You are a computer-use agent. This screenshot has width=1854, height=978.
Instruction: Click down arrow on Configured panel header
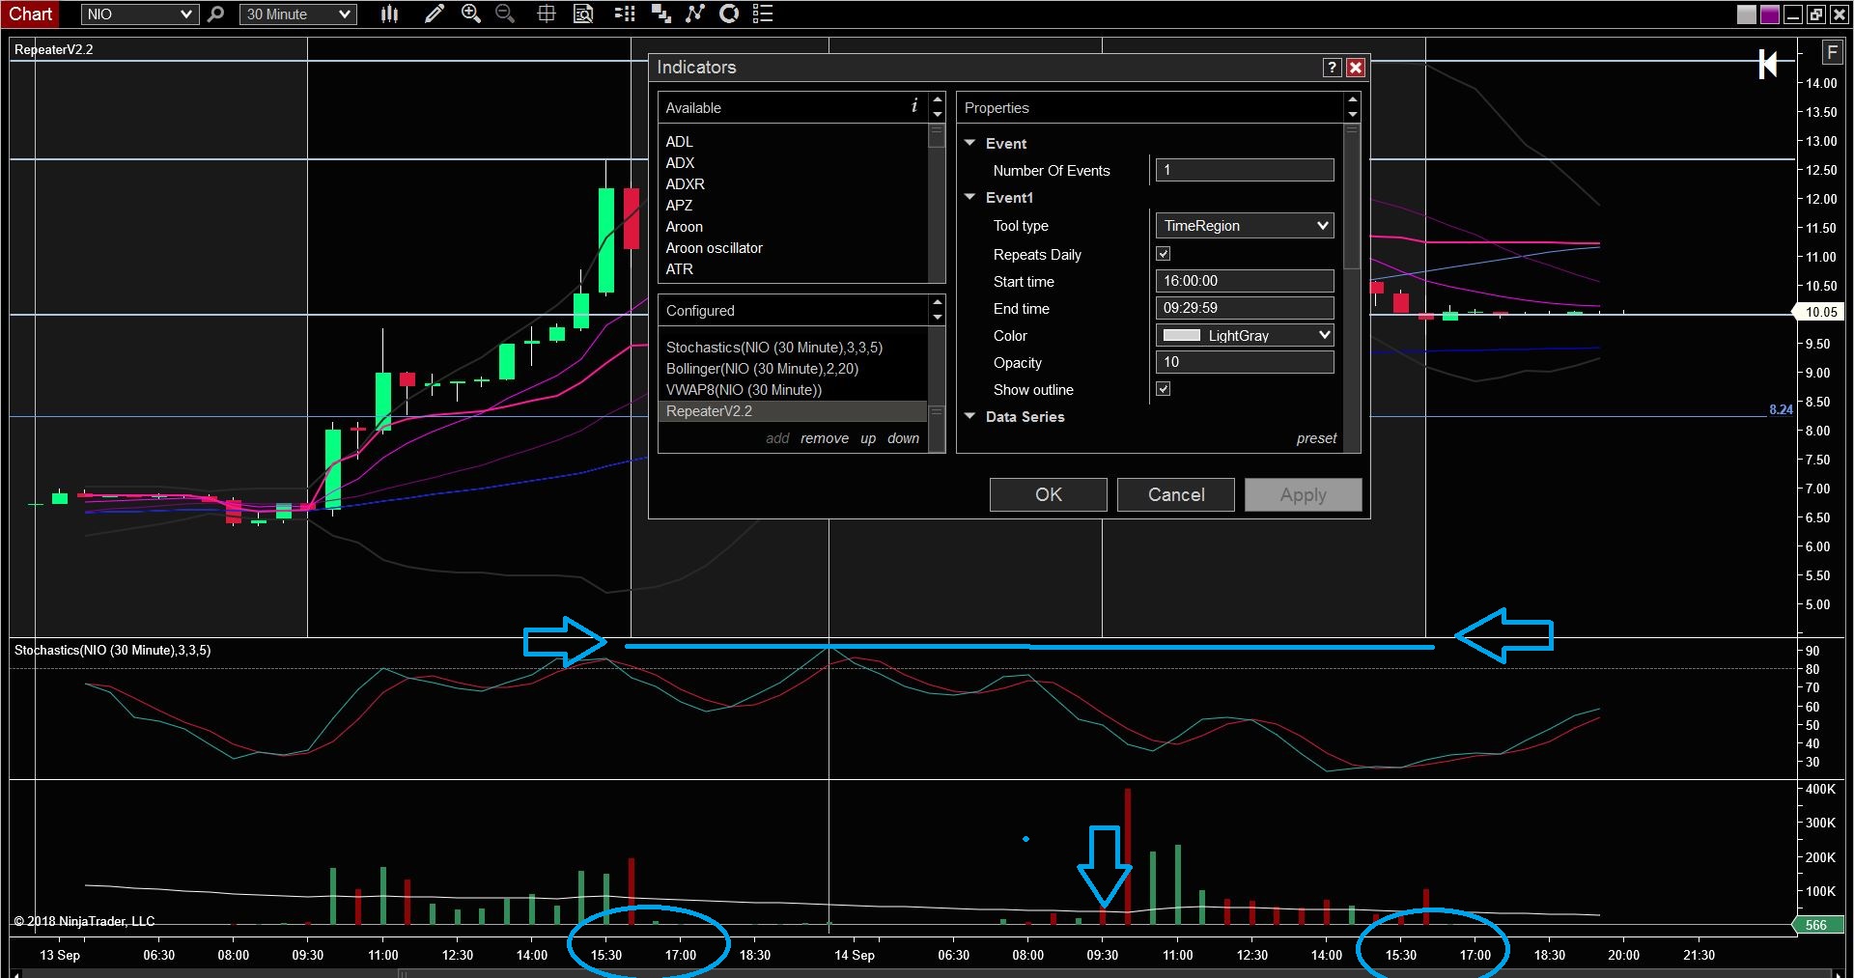[937, 317]
